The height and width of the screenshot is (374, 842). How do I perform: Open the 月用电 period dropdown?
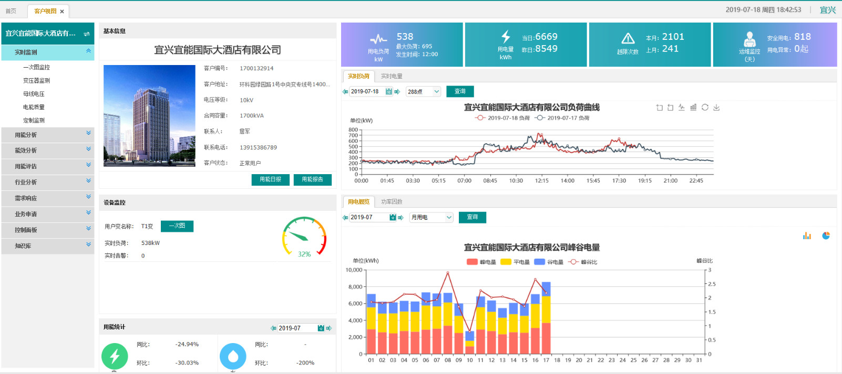pyautogui.click(x=431, y=217)
